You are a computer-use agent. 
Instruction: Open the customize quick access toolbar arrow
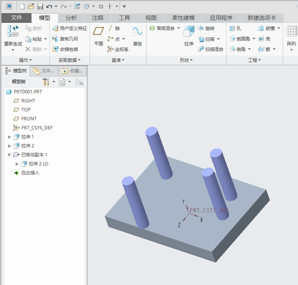pyautogui.click(x=124, y=7)
